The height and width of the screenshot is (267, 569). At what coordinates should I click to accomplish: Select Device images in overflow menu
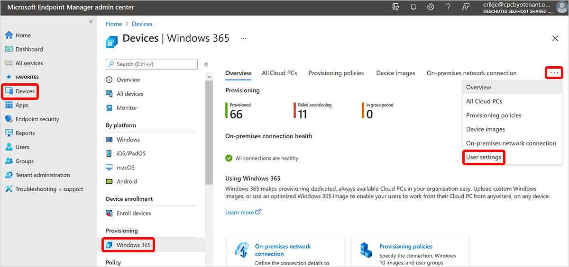pos(512,129)
